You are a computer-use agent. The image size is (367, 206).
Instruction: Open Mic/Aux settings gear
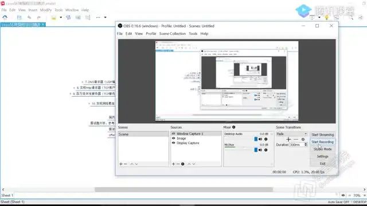tap(266, 150)
